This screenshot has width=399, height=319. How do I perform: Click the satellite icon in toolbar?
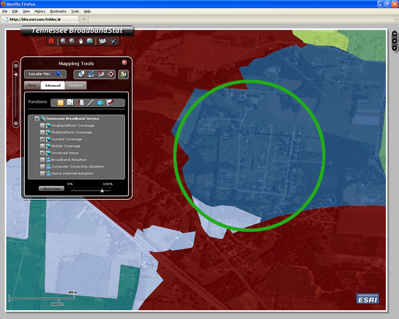pyautogui.click(x=113, y=41)
